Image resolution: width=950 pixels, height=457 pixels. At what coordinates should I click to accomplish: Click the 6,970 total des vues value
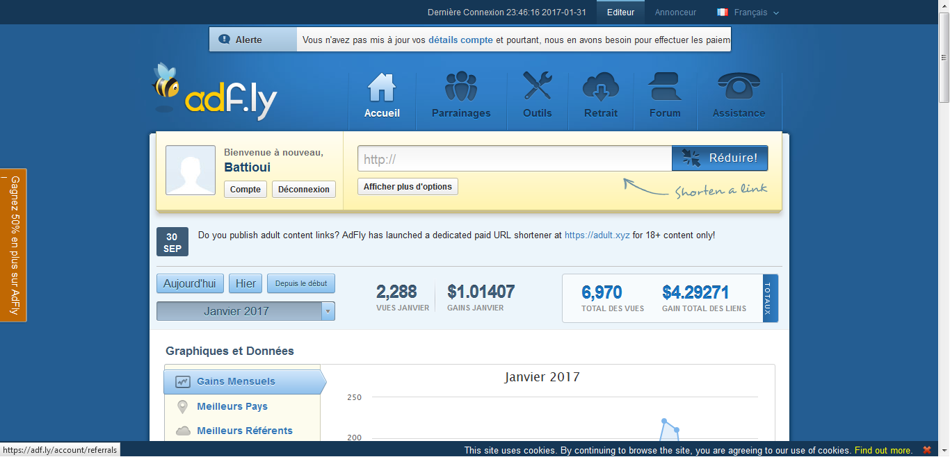[602, 292]
